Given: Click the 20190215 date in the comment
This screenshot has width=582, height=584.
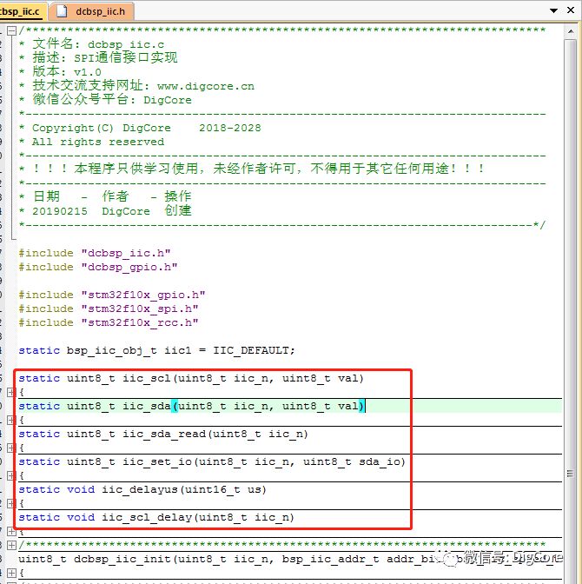Looking at the screenshot, I should click(x=60, y=211).
